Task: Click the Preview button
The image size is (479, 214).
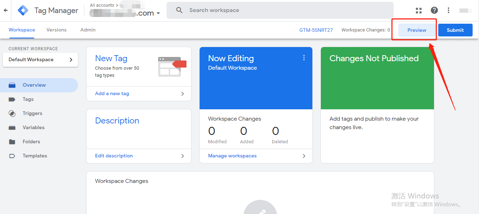Action: (x=417, y=30)
